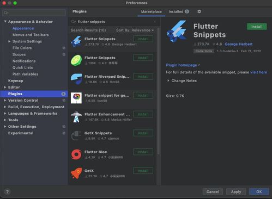Click the Flutter Riverpod Snippets plugin icon
This screenshot has height=199, width=272.
tap(76, 79)
